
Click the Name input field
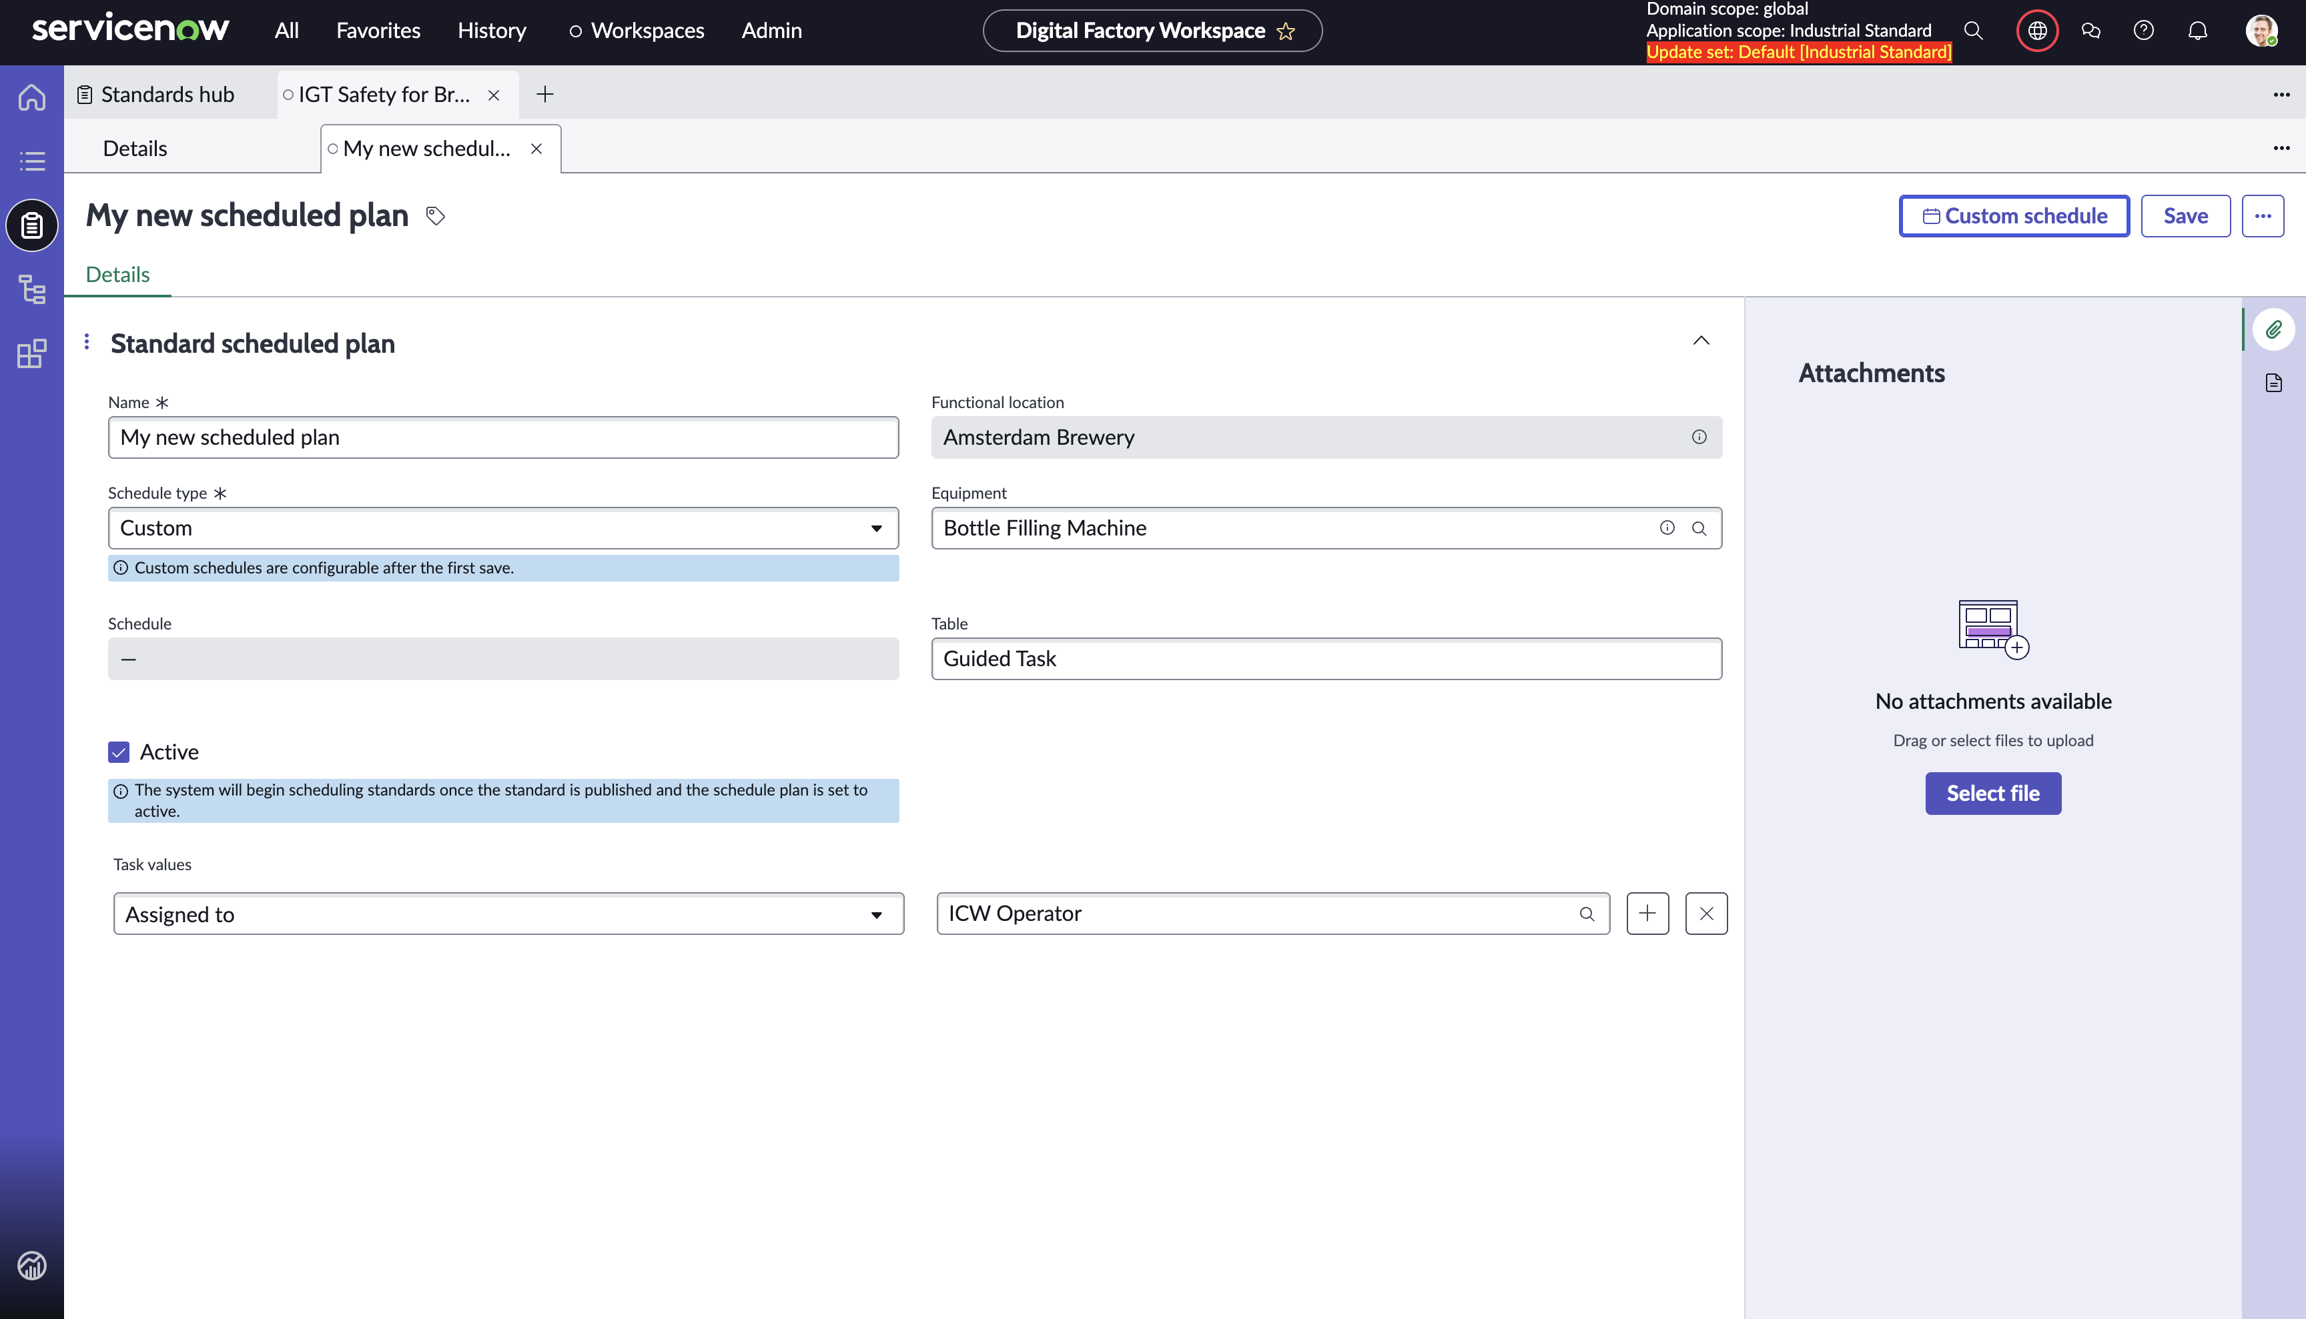pyautogui.click(x=503, y=437)
